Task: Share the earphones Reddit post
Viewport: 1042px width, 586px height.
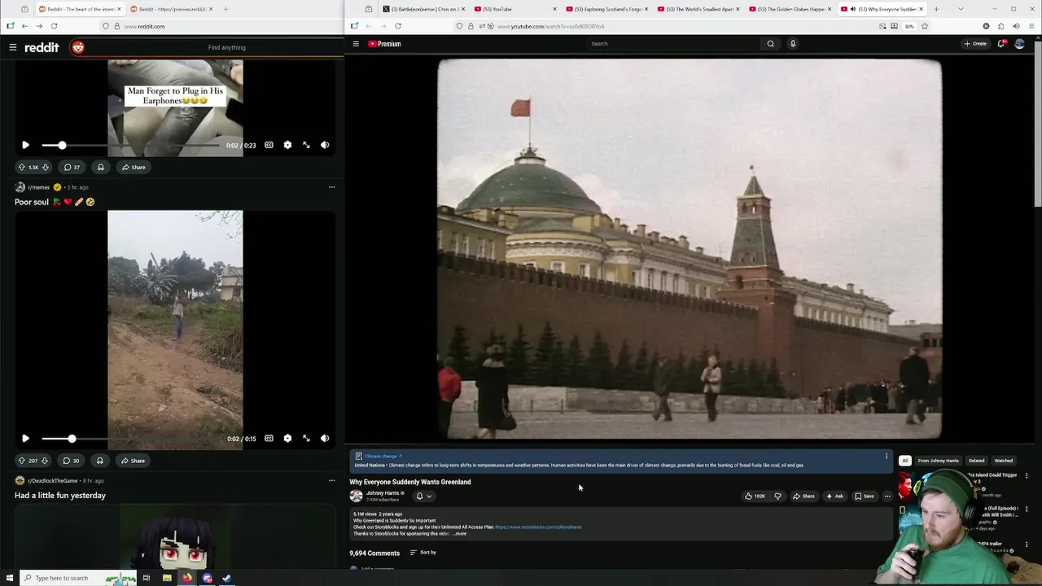Action: (x=134, y=167)
